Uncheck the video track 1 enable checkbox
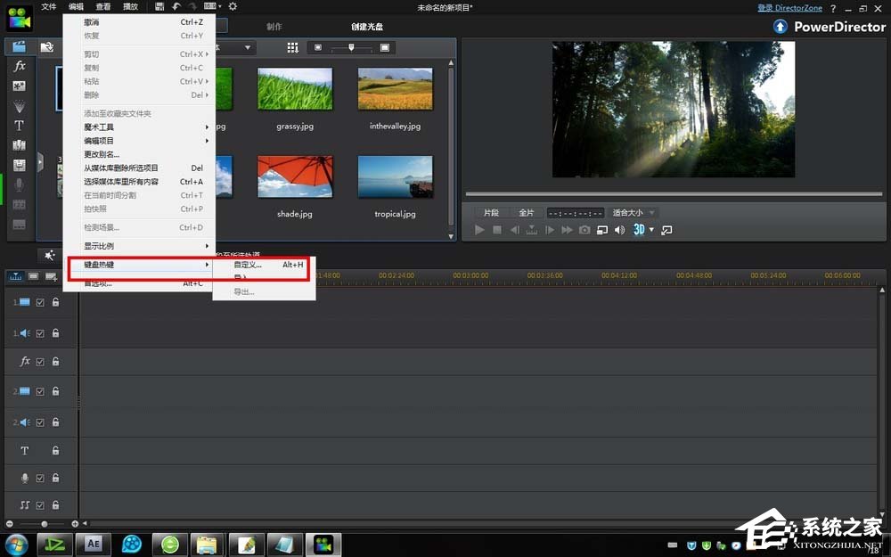 coord(40,303)
